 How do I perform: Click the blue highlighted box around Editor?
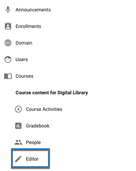(30, 159)
